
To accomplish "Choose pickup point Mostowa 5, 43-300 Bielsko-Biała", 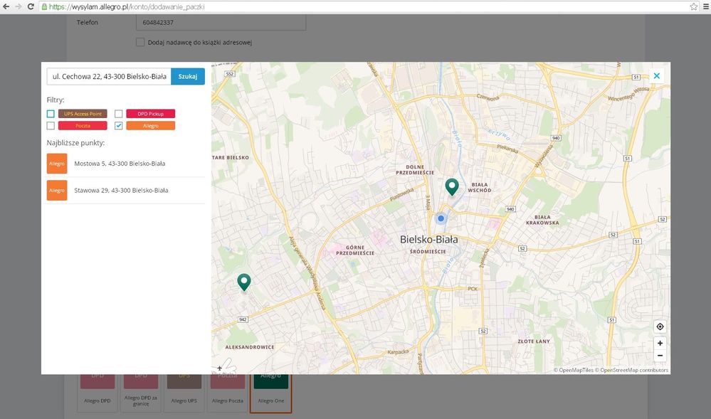I will point(125,164).
